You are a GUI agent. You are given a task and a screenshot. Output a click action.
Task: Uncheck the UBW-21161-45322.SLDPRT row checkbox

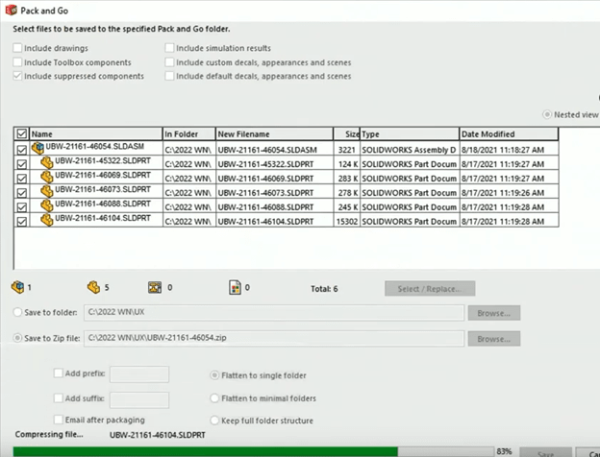coord(22,164)
